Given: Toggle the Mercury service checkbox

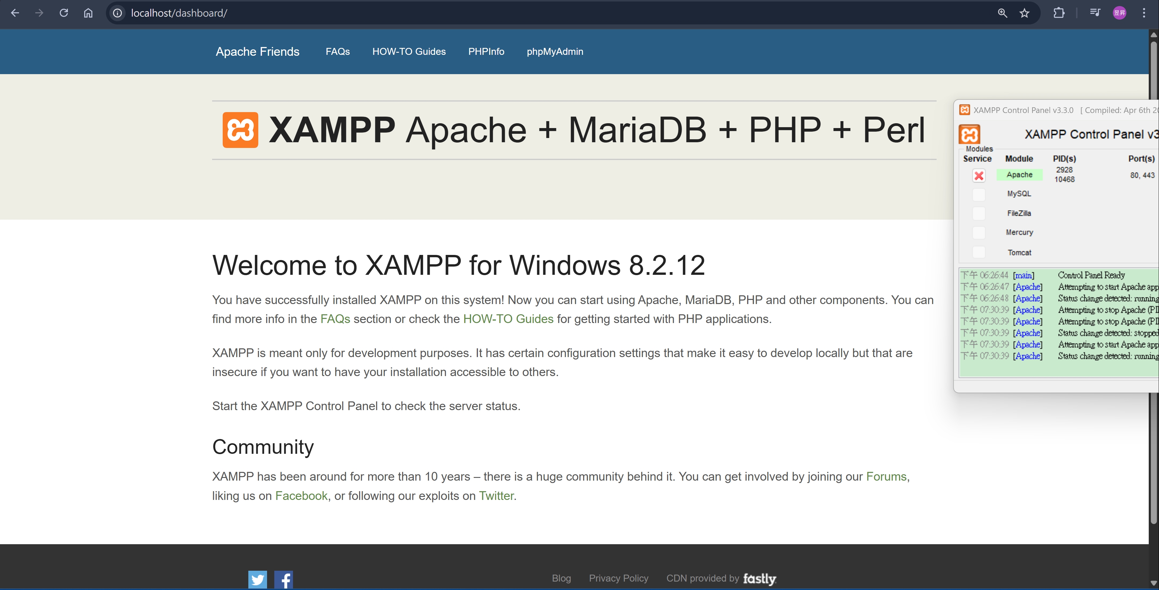Looking at the screenshot, I should point(979,233).
